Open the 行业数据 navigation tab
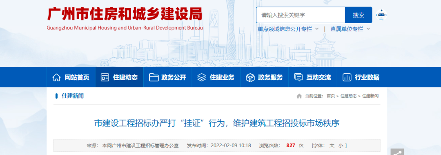Screen dimensions: 441x155 click(361, 77)
